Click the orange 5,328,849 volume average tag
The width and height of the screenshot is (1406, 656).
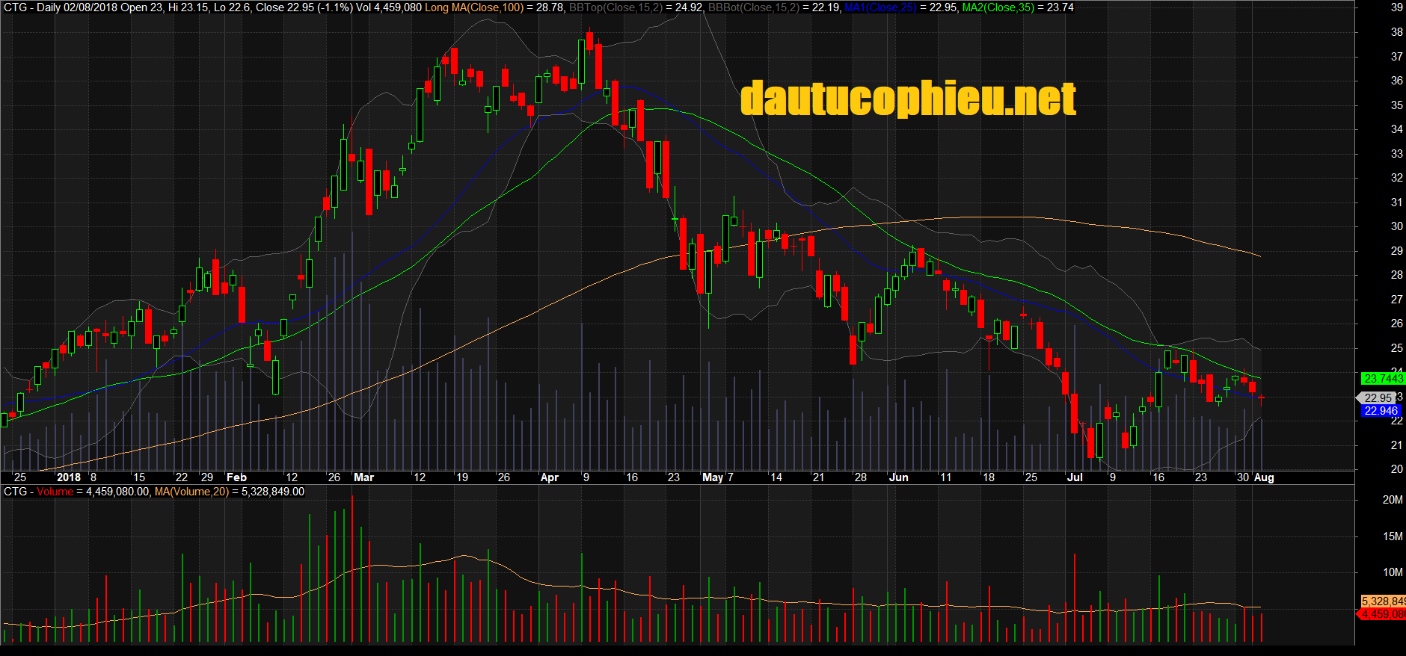pyautogui.click(x=1383, y=601)
